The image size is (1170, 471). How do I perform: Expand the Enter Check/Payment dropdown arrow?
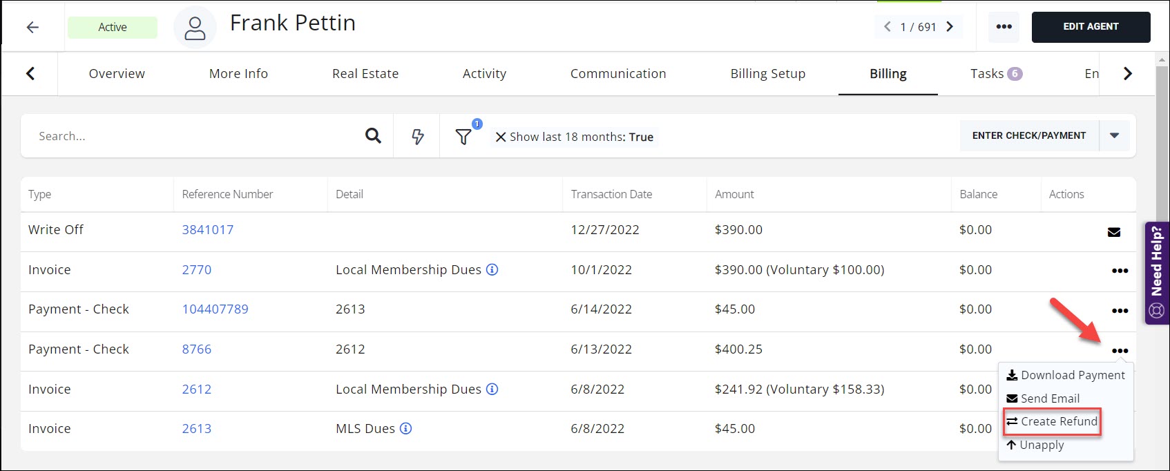[1114, 136]
